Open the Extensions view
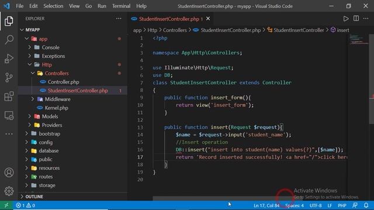 9,96
